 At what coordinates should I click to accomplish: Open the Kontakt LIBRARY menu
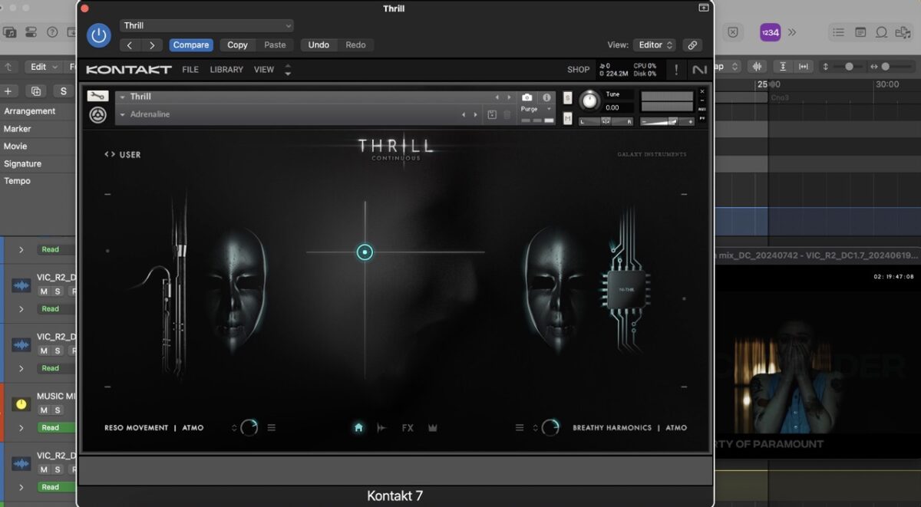tap(226, 70)
